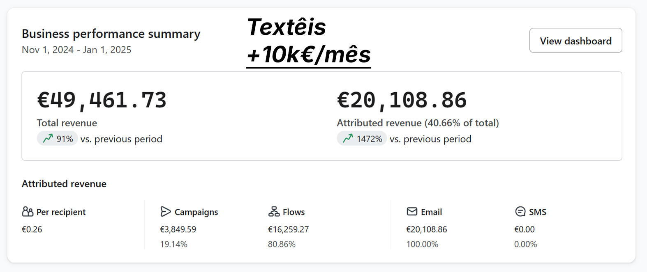Click the SMS channel label
This screenshot has width=647, height=272.
[x=537, y=212]
